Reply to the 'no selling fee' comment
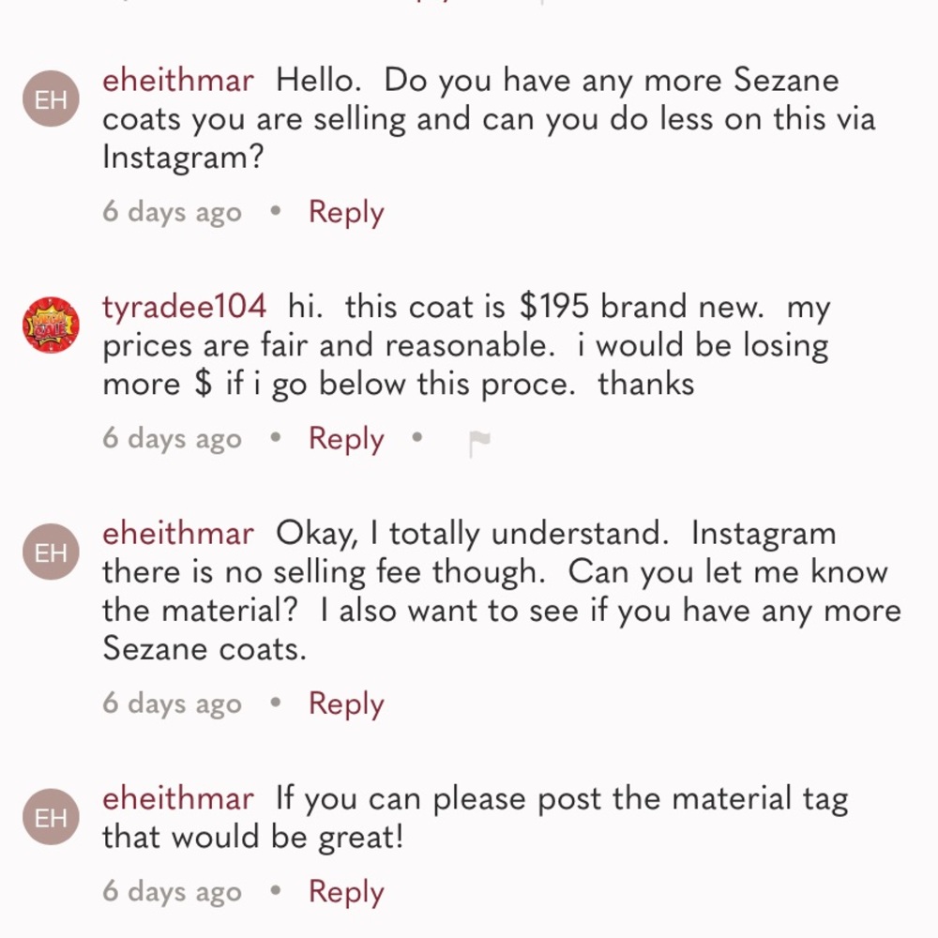This screenshot has width=938, height=938. pos(346,704)
